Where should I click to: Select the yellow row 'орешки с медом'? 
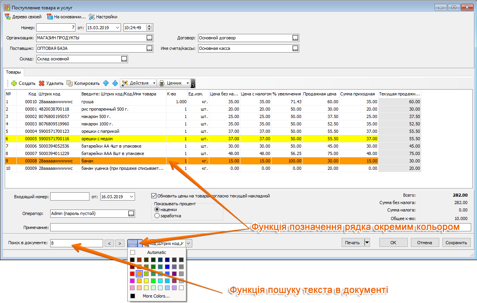[x=213, y=139]
